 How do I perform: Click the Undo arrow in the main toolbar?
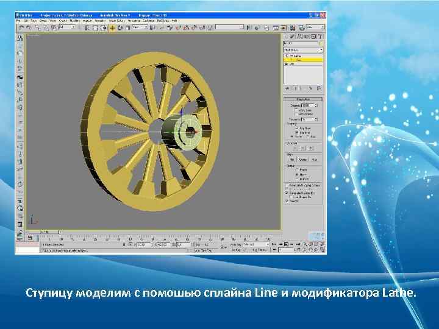tap(21, 27)
